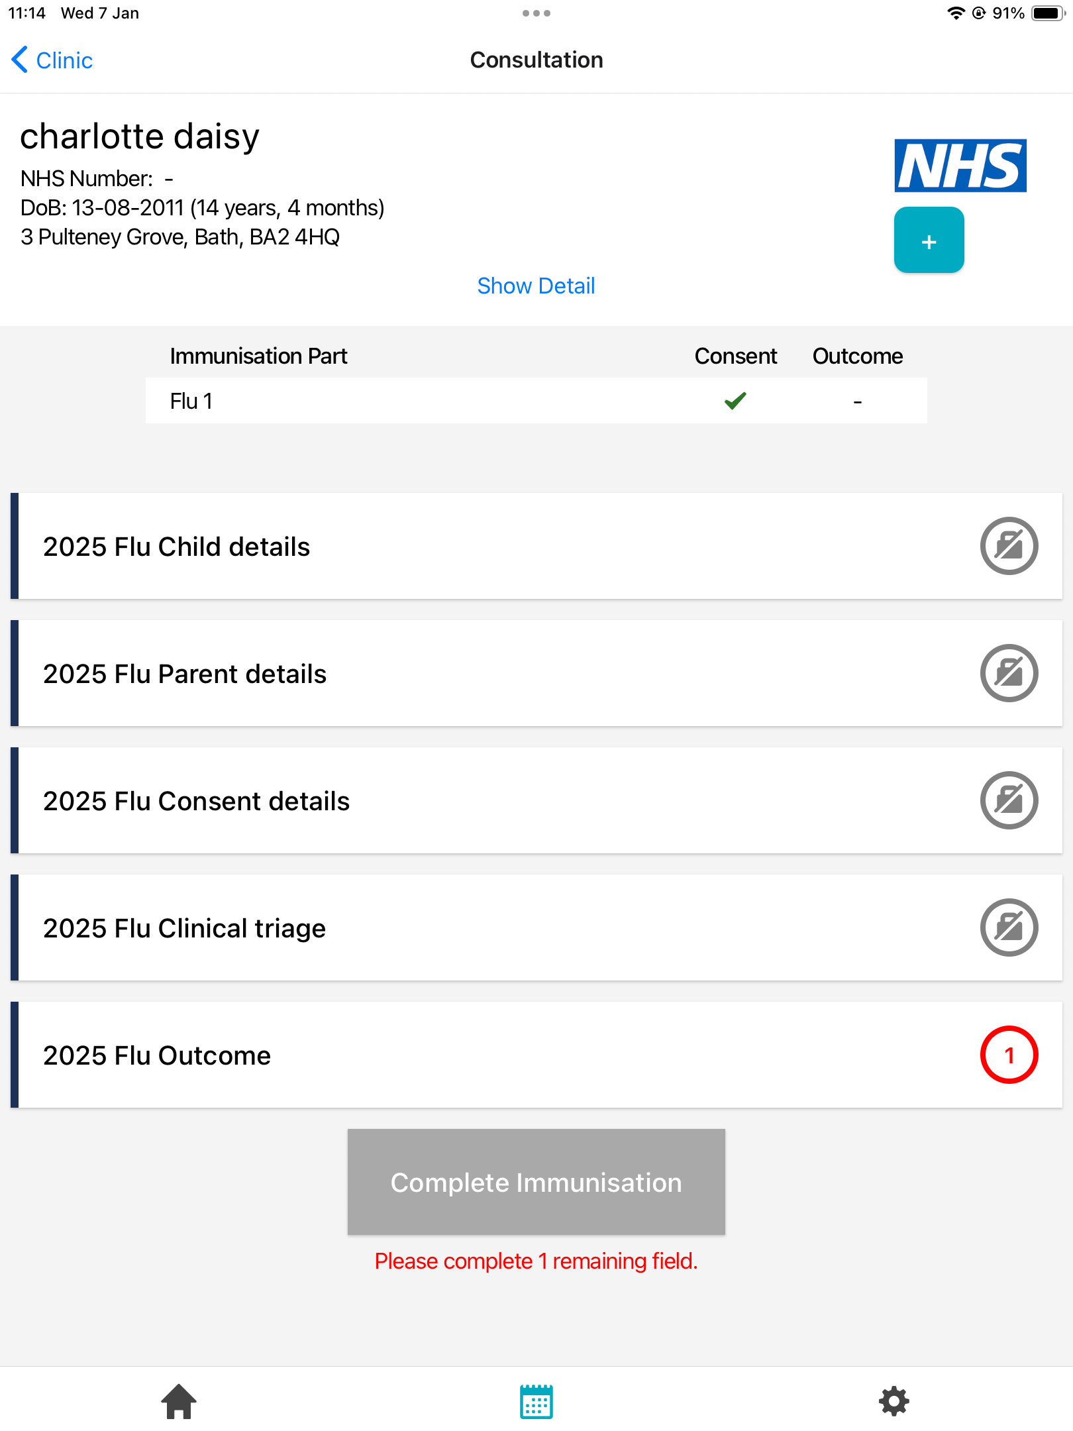Select the Flu 1 immunisation row
The width and height of the screenshot is (1073, 1431).
[x=397, y=401]
